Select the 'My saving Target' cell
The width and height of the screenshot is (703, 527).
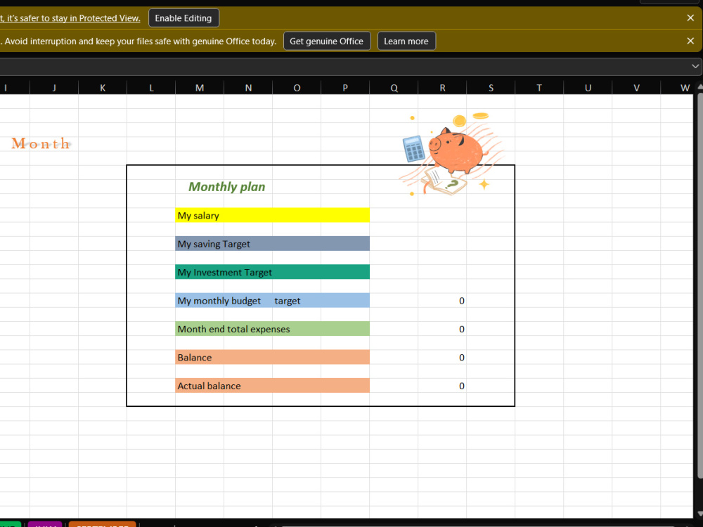coord(272,244)
